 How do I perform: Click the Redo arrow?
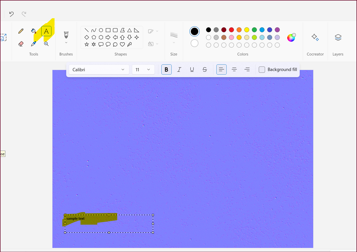(24, 14)
